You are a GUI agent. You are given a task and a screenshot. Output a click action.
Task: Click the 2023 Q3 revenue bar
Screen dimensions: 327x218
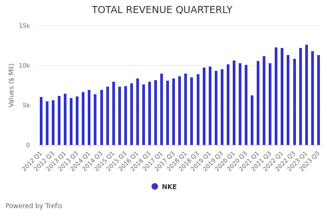click(x=318, y=100)
